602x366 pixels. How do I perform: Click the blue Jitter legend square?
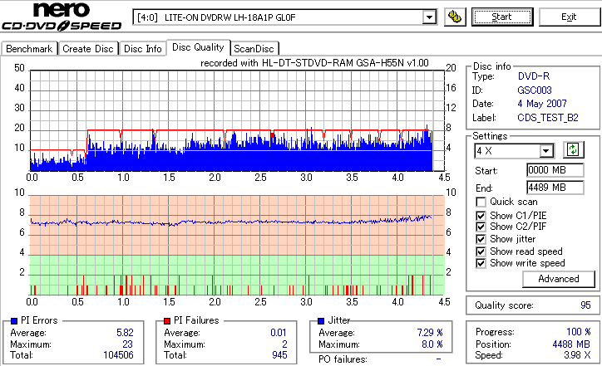click(321, 321)
